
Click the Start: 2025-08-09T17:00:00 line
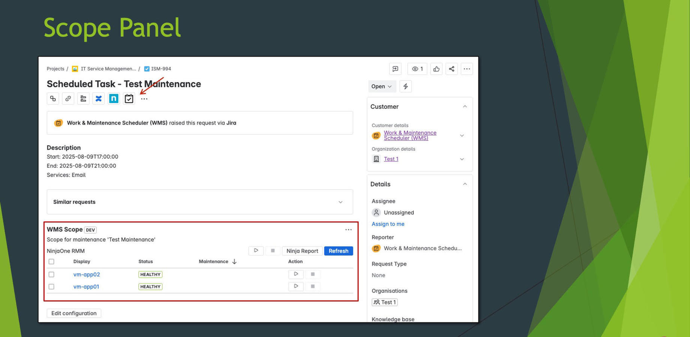(x=82, y=157)
